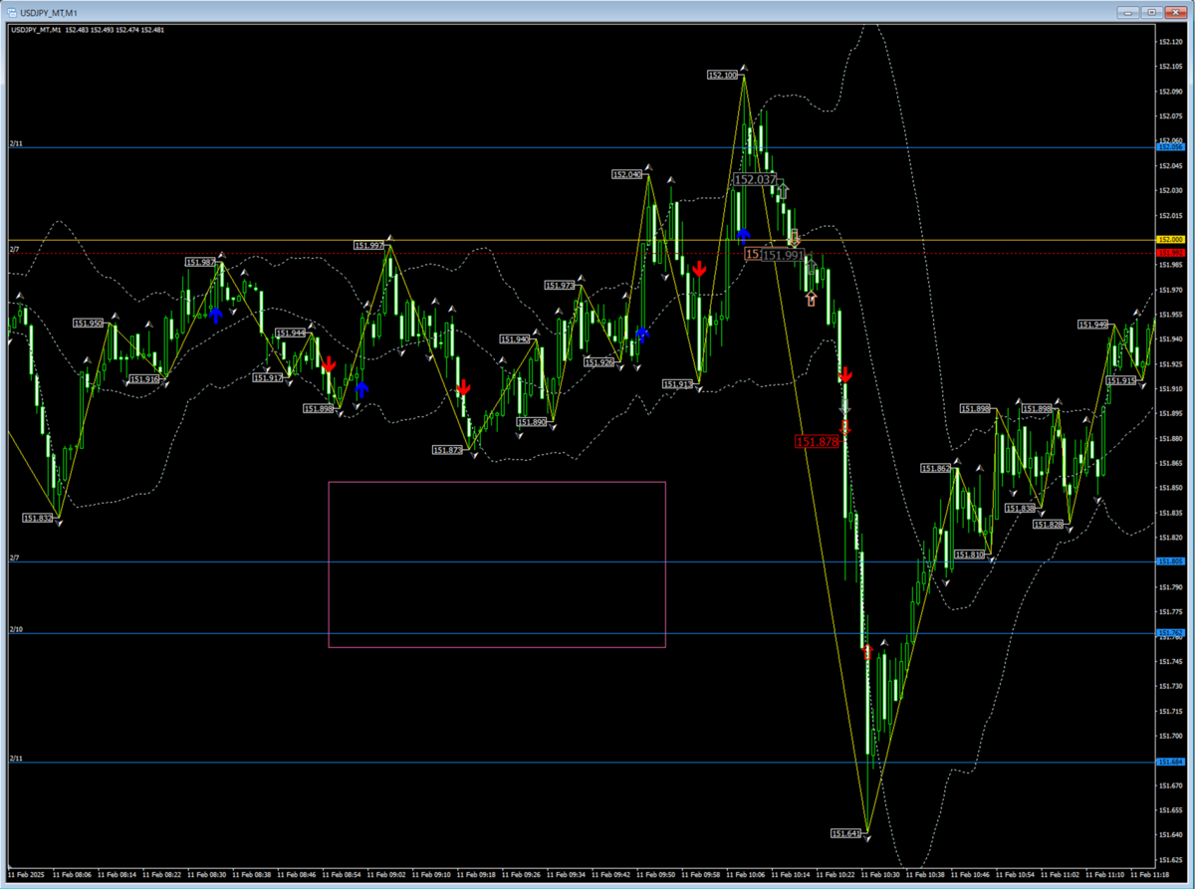Click the red down arrow above the 151.913 low
The image size is (1195, 889).
point(700,269)
